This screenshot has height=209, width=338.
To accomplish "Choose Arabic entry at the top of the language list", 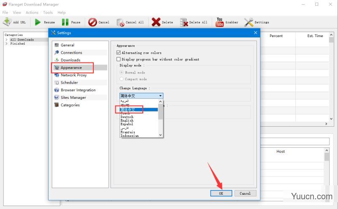I will (125, 101).
